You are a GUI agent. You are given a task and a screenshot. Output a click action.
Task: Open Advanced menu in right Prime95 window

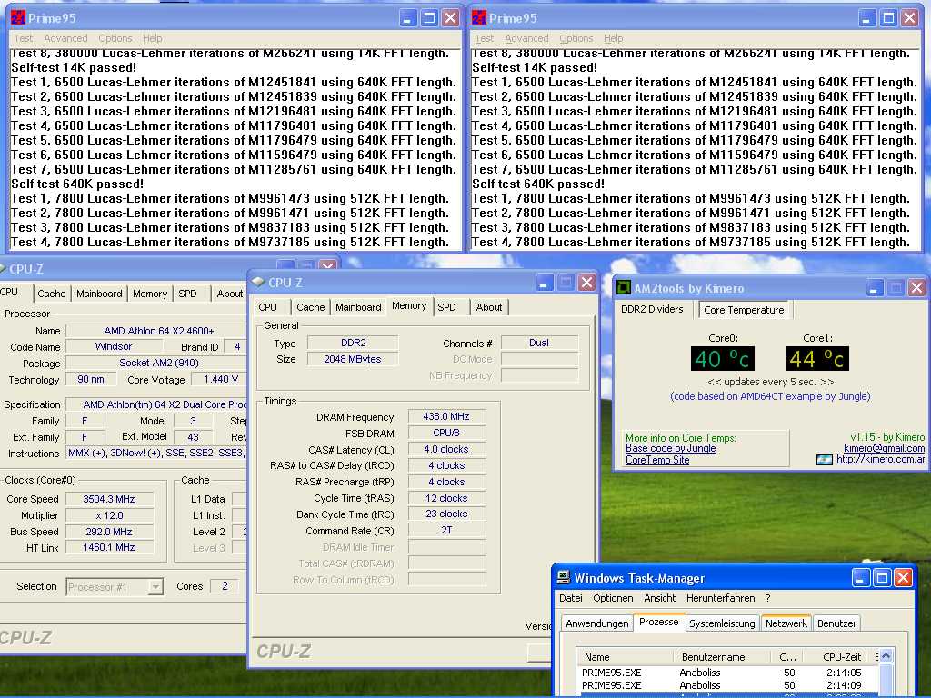[x=526, y=38]
